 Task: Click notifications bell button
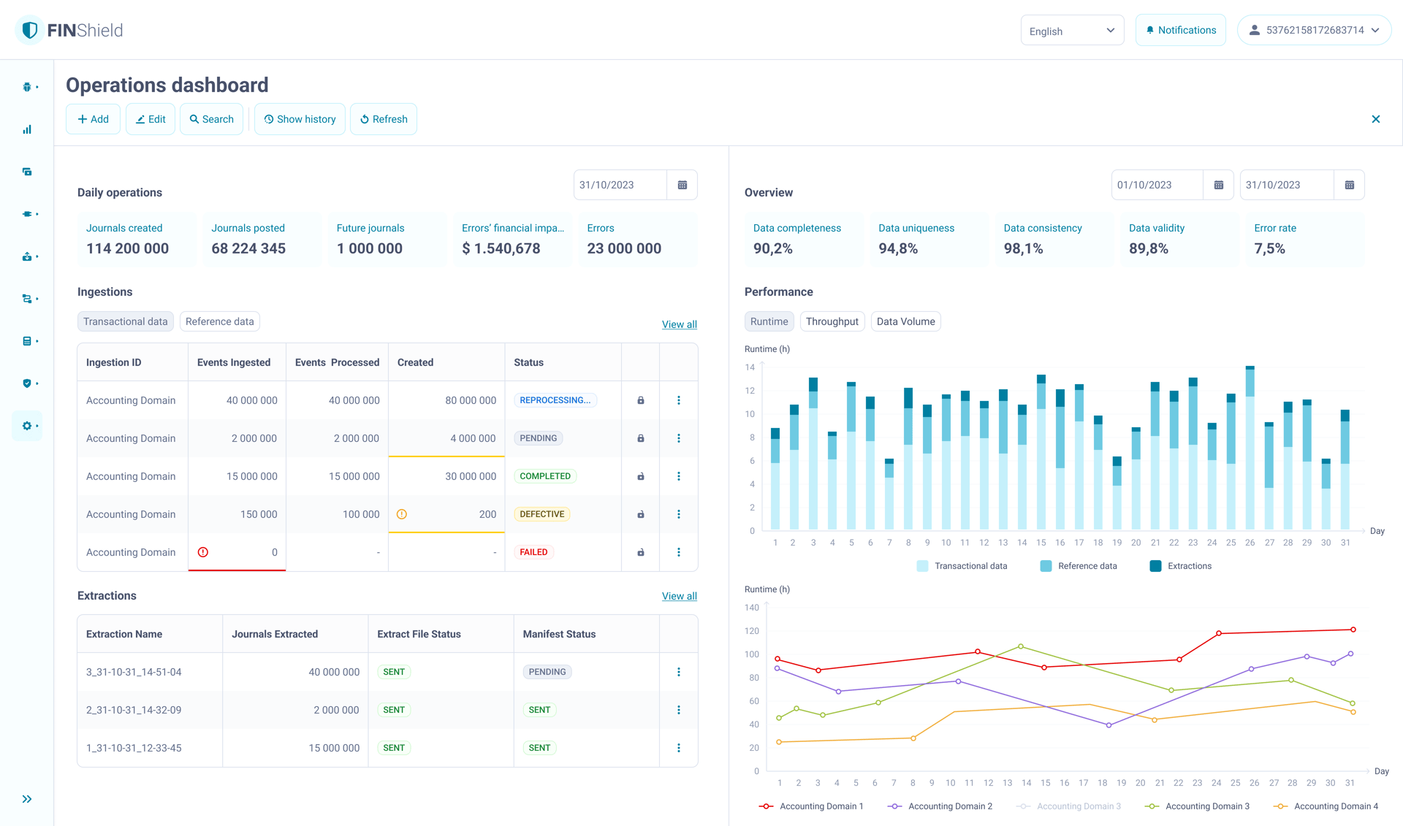point(1180,30)
